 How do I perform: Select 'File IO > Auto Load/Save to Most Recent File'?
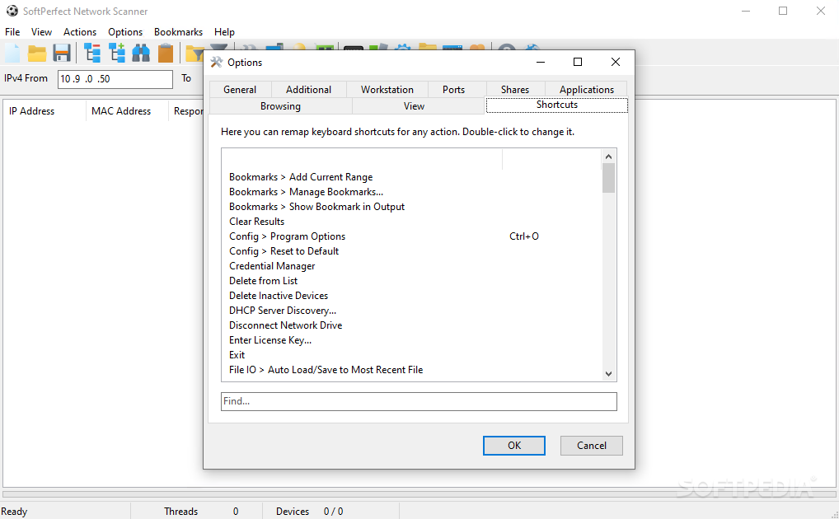[411, 370]
